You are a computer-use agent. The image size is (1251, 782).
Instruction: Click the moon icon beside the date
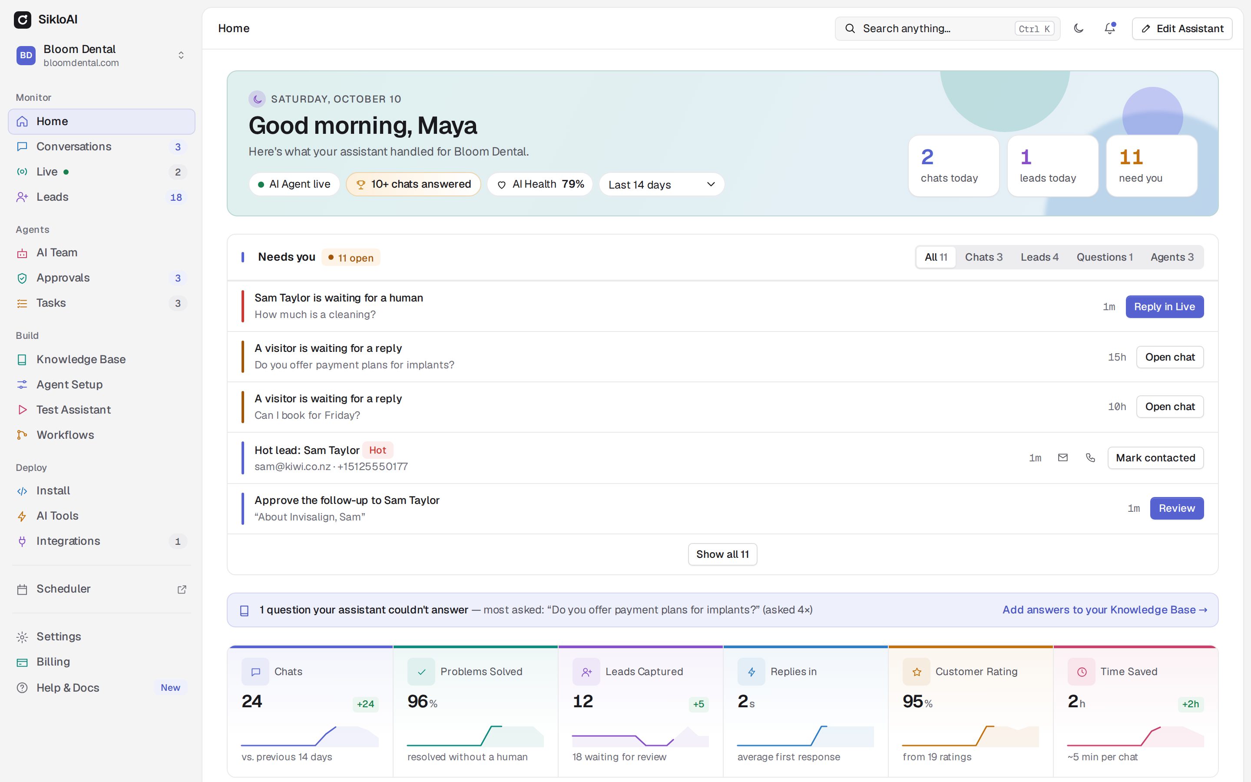click(x=257, y=99)
